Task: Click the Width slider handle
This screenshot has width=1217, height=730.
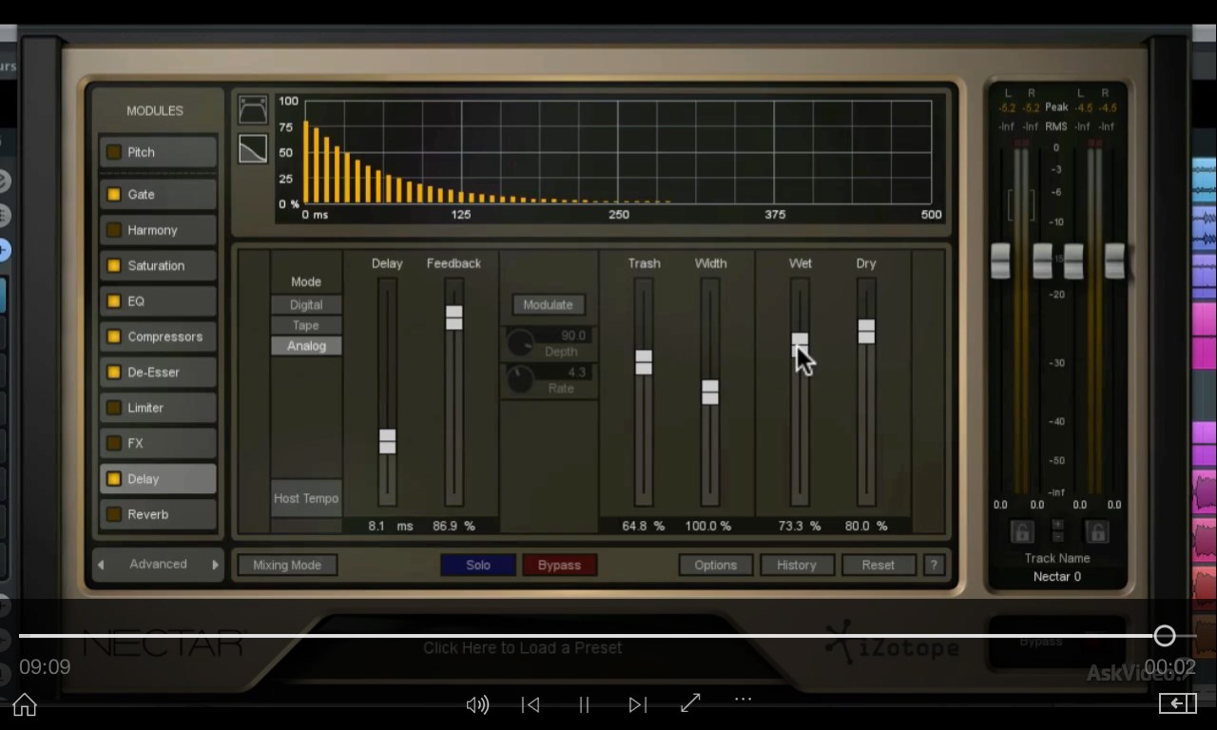Action: point(710,392)
